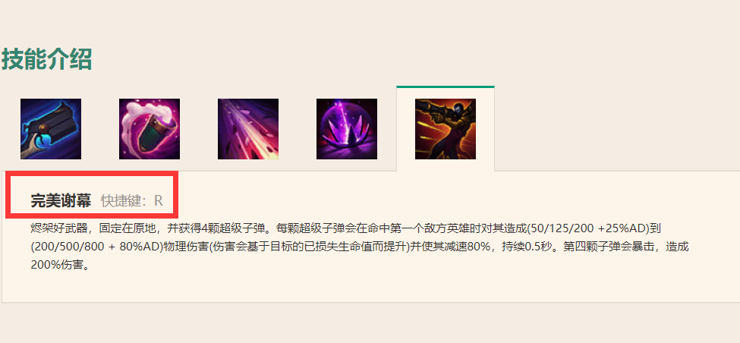Select the gunman aiming rifle ultimate icon

click(446, 129)
